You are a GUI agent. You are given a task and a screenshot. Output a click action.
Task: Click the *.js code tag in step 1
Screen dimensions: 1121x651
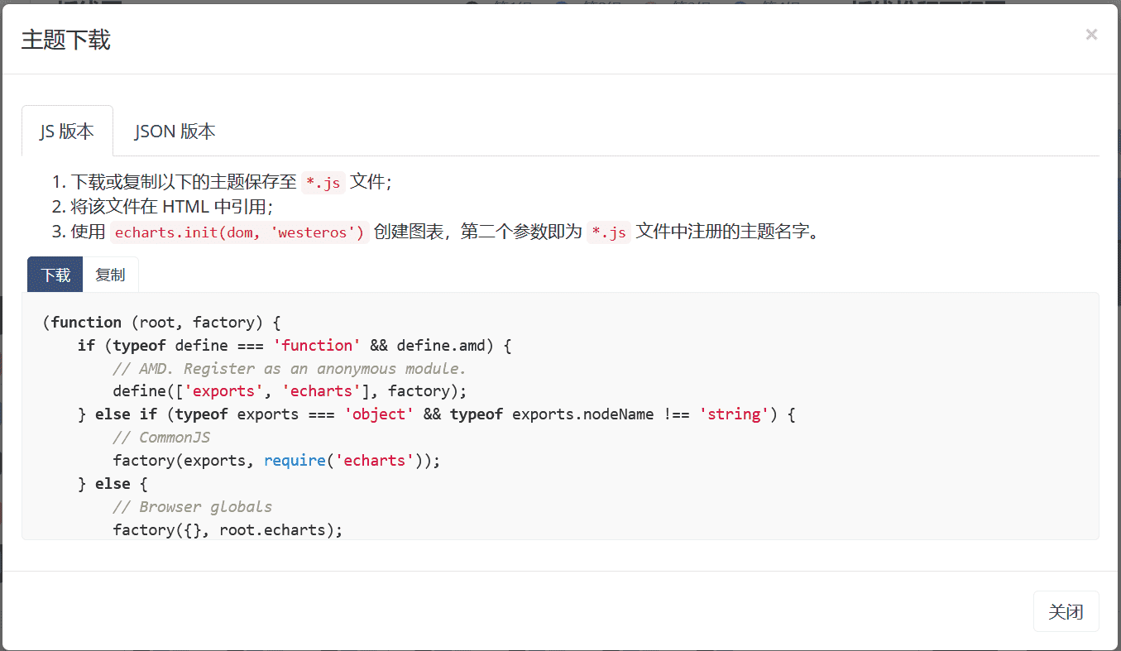pyautogui.click(x=323, y=183)
